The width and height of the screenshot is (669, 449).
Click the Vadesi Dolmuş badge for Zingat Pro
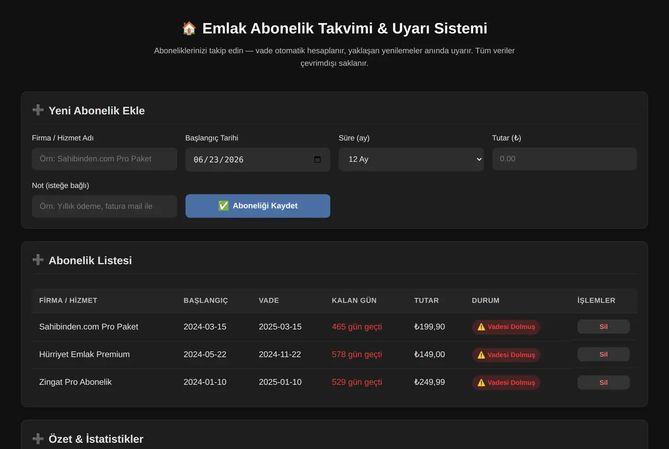pos(506,383)
